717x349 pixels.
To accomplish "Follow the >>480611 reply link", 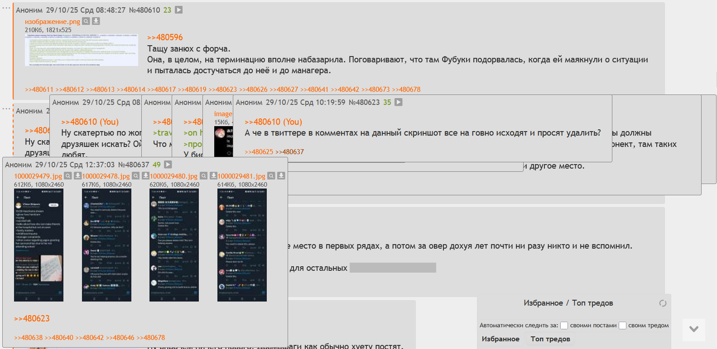I will [x=39, y=90].
